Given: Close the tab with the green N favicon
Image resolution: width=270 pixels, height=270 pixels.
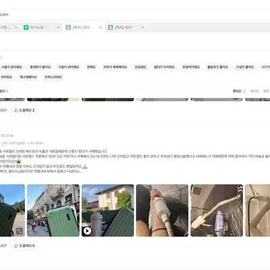Looking at the screenshot, I should click(x=58, y=28).
